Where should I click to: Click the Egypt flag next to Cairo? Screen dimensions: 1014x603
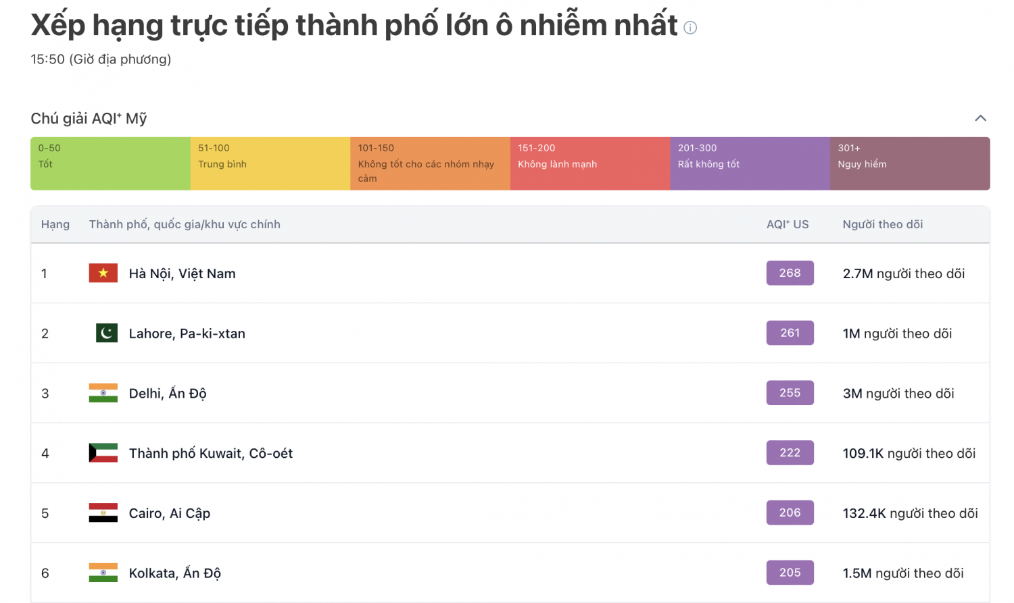[x=103, y=513]
